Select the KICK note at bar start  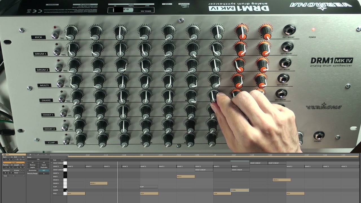coord(76,193)
